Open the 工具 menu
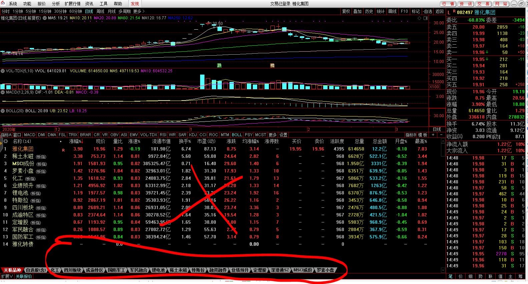 point(104,4)
